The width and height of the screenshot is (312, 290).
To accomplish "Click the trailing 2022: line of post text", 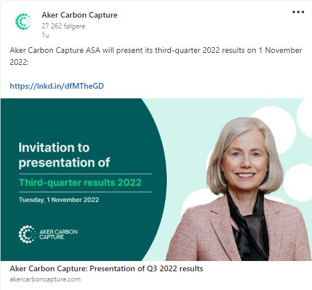I will [19, 62].
